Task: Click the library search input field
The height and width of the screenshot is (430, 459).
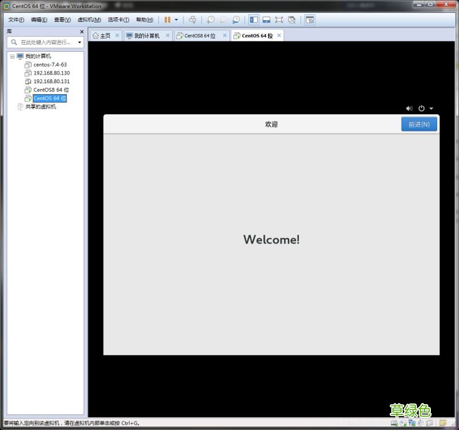Action: point(46,42)
